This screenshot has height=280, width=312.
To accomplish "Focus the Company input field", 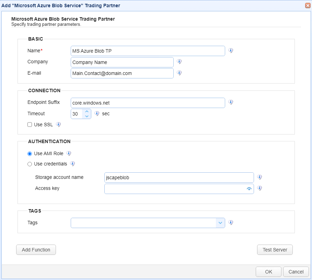I will point(122,62).
